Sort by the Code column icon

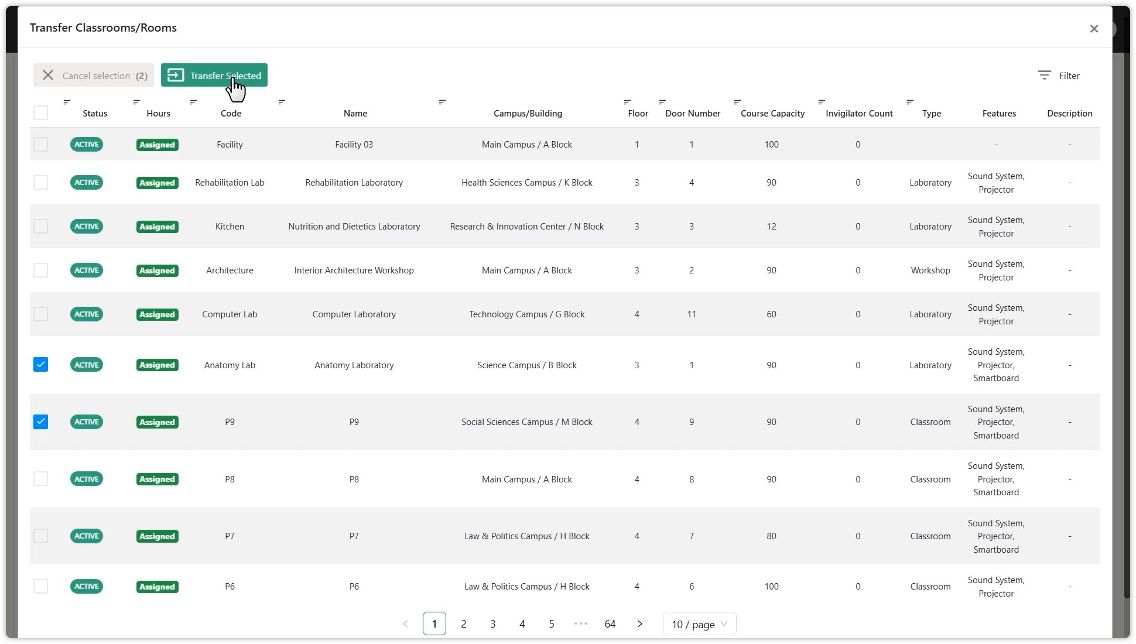tap(193, 102)
